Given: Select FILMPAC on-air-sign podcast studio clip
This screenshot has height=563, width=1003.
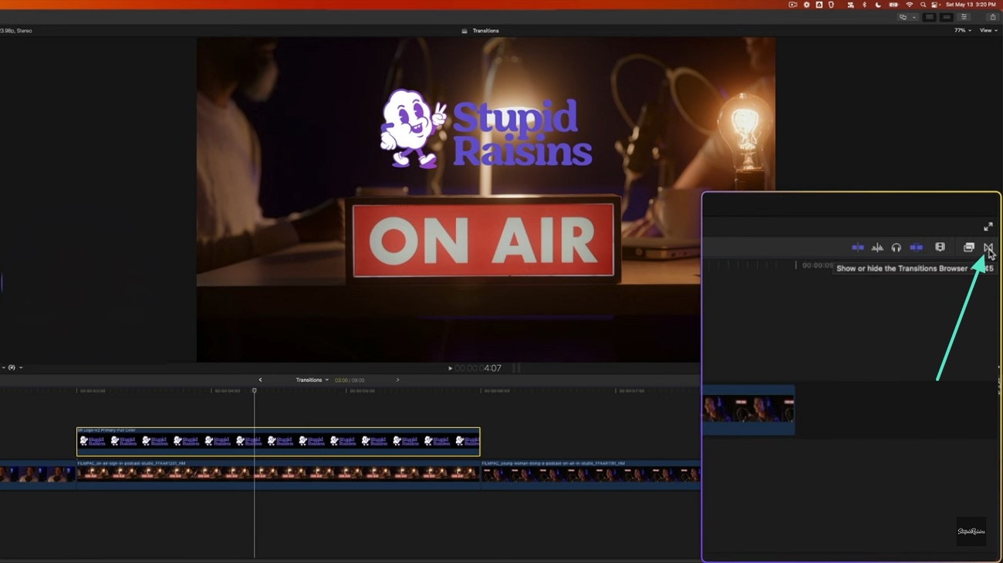Looking at the screenshot, I should pos(278,474).
